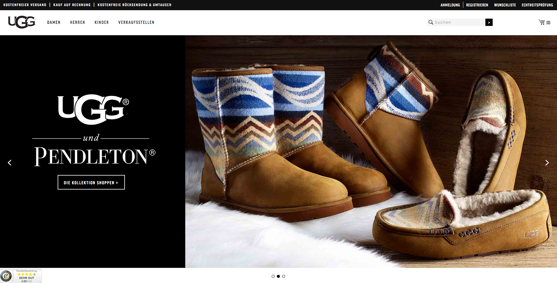The image size is (557, 283).
Task: Open the Trusted Shops rating badge
Action: (21, 276)
